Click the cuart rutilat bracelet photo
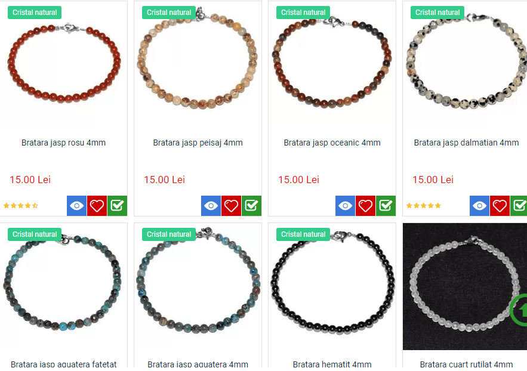 465,286
